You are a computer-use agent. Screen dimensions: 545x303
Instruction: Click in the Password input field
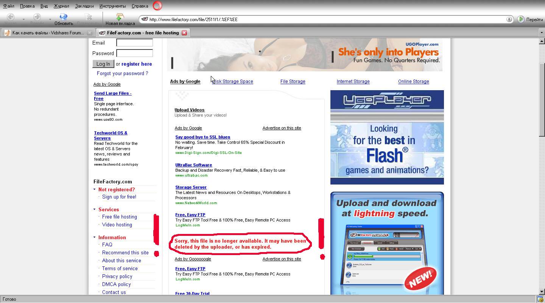(134, 53)
